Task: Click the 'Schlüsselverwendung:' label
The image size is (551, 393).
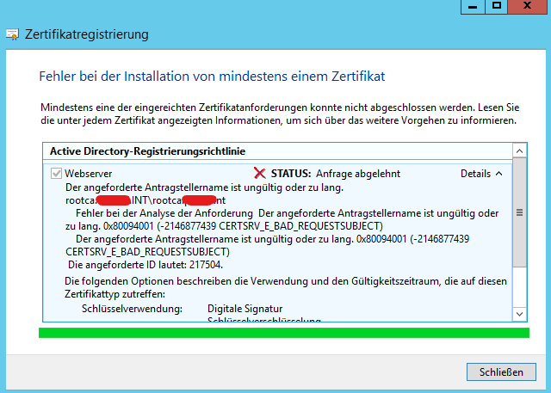Action: point(132,309)
